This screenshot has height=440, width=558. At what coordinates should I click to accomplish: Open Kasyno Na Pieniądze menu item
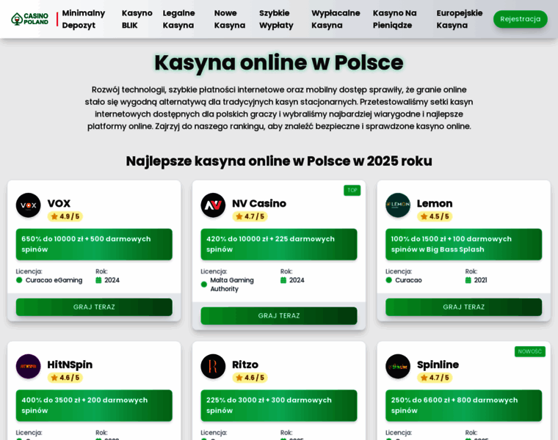coord(395,19)
